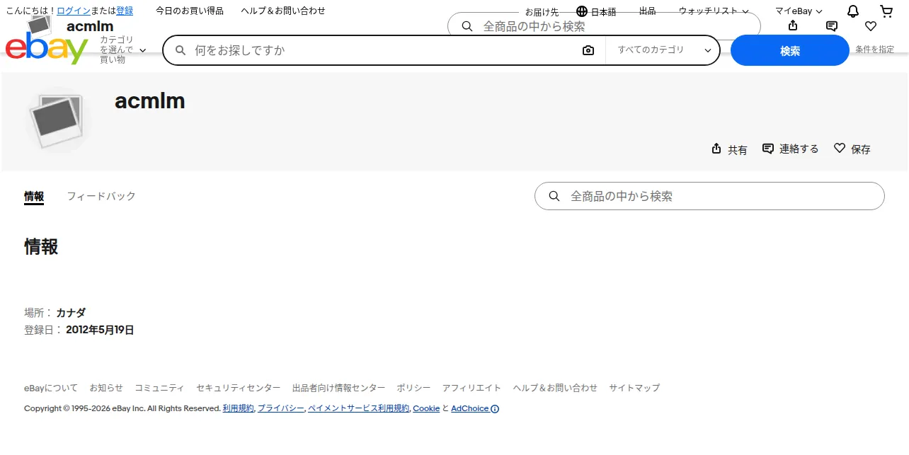This screenshot has width=909, height=455.
Task: Open お知らせ footer link
Action: (x=106, y=388)
